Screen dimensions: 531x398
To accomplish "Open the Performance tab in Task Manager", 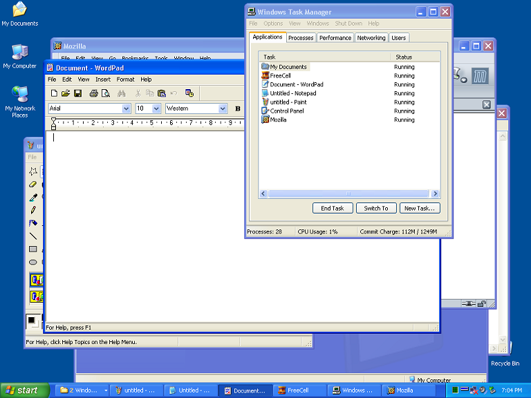I will coord(335,38).
